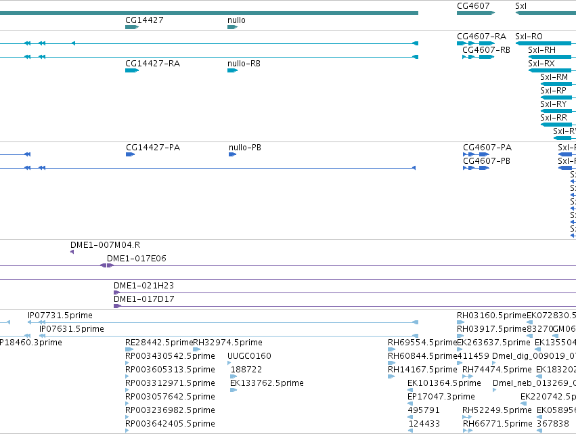The width and height of the screenshot is (576, 434).
Task: Click clone label DME1-021H23
Action: pyautogui.click(x=143, y=286)
